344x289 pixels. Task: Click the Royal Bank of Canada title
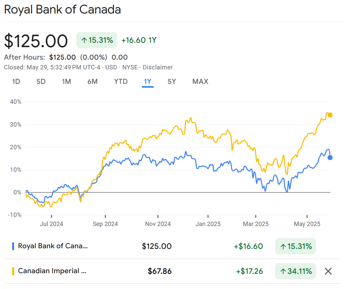pyautogui.click(x=62, y=9)
